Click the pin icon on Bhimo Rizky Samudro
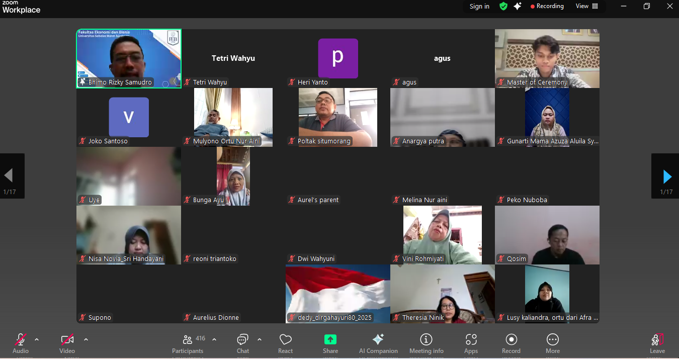Viewport: 679px width, 359px height. coord(82,82)
